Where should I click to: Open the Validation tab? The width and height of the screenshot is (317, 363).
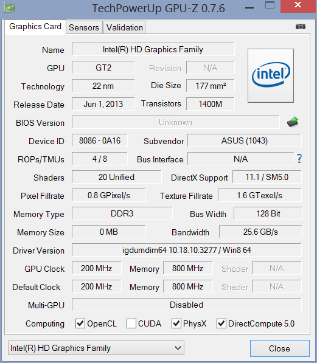(x=125, y=27)
